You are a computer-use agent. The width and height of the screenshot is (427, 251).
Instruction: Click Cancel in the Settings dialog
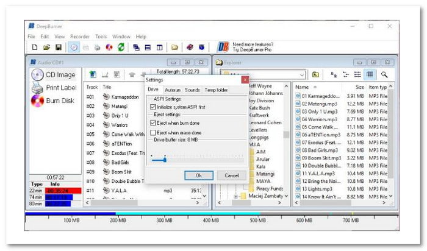232,175
